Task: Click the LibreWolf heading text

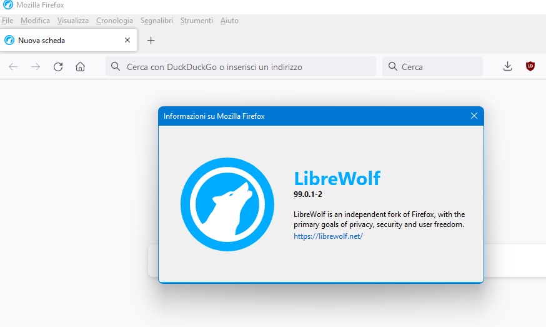Action: [x=337, y=178]
